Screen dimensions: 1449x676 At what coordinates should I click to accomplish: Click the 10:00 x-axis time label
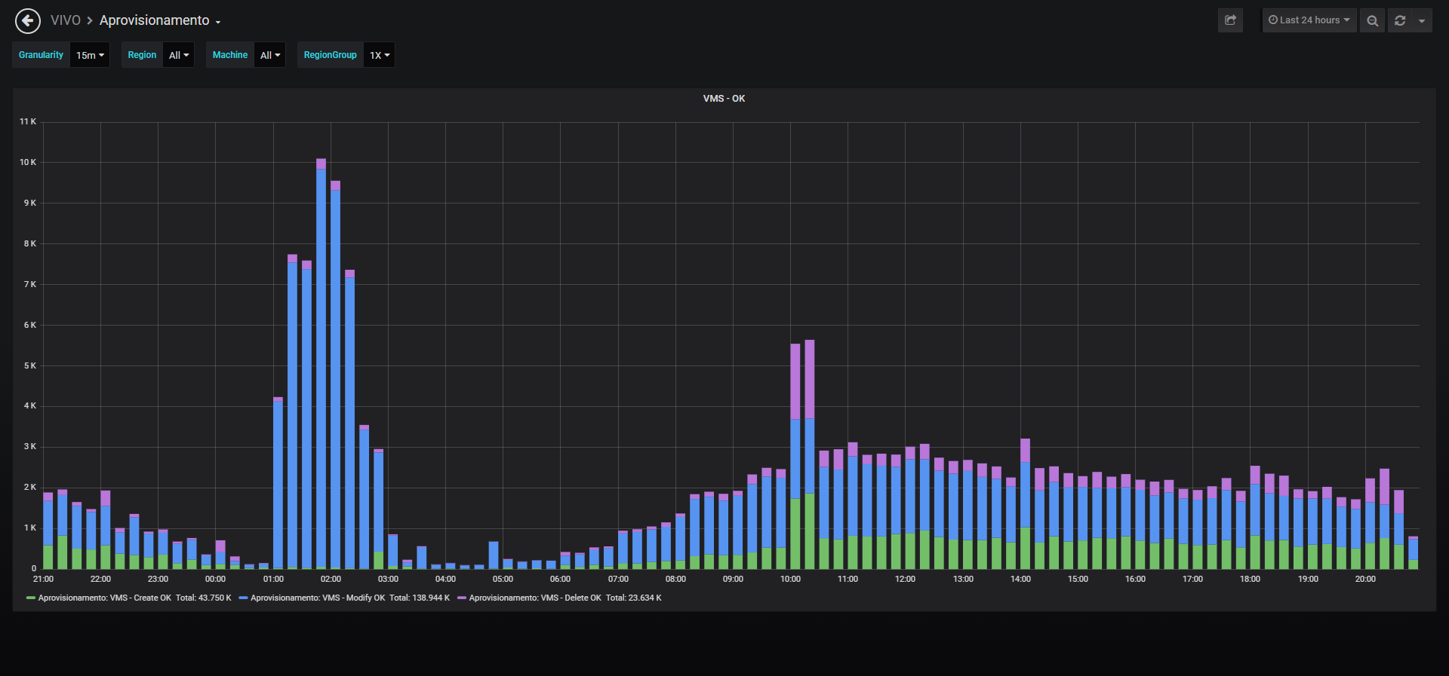pos(790,579)
